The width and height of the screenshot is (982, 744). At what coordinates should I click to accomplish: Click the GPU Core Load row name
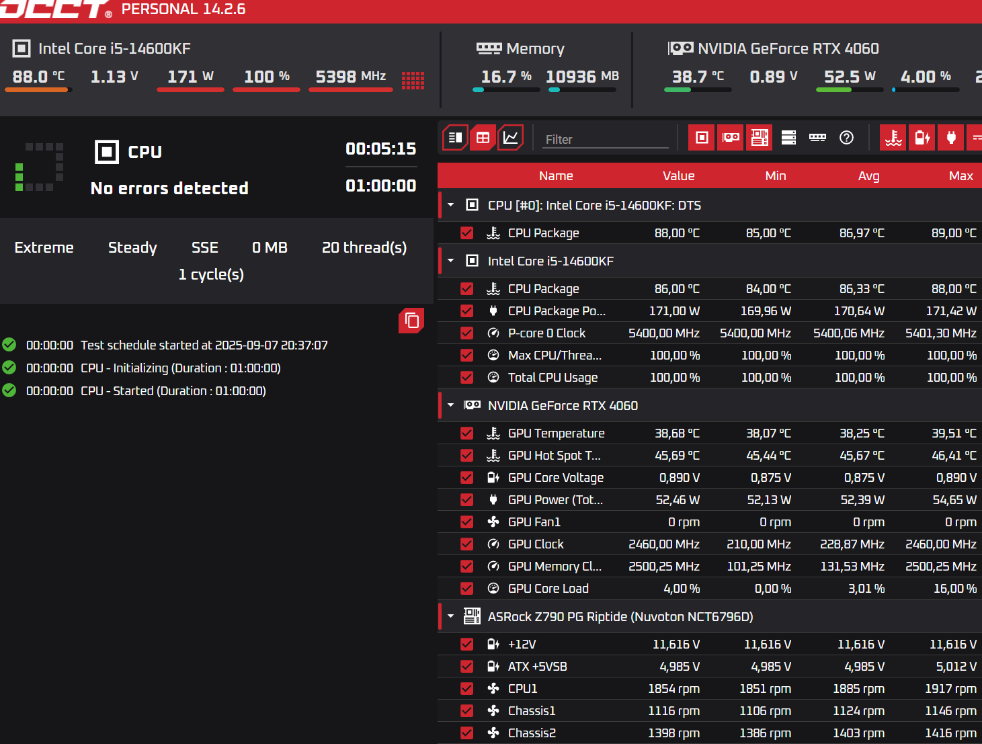coord(548,588)
